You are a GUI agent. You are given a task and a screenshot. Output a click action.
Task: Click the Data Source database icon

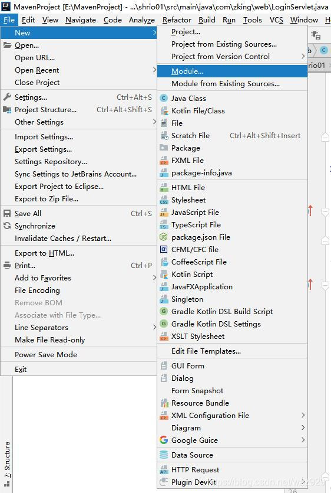pyautogui.click(x=164, y=455)
